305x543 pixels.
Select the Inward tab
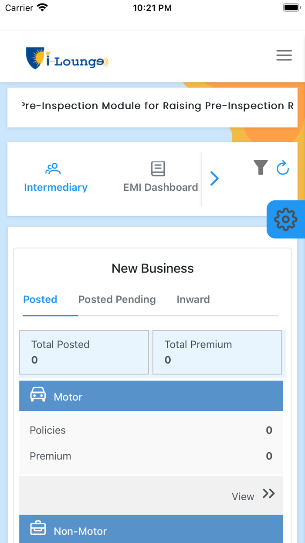[x=193, y=299]
